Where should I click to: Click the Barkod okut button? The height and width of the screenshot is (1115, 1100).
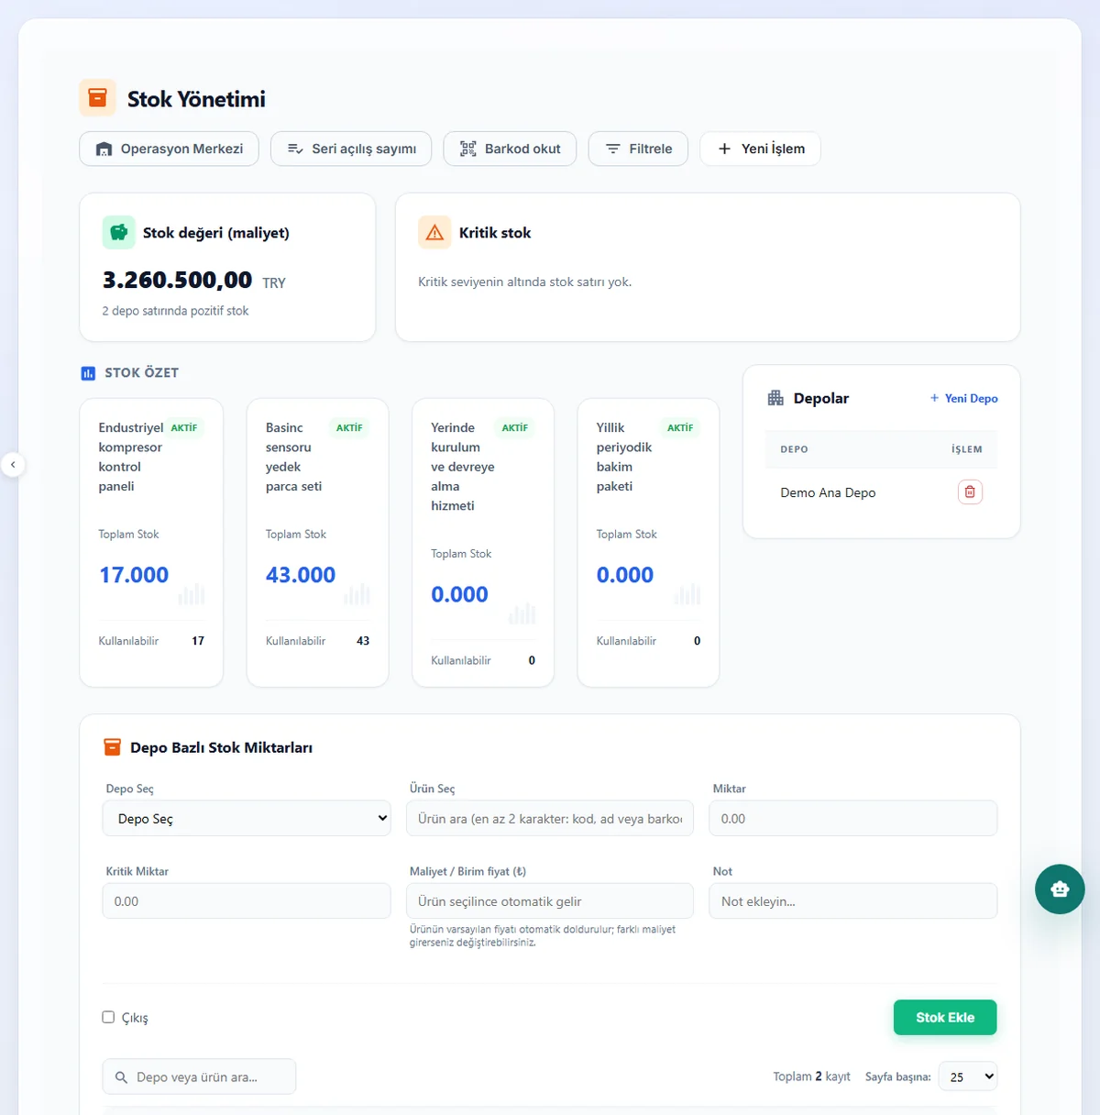point(510,149)
